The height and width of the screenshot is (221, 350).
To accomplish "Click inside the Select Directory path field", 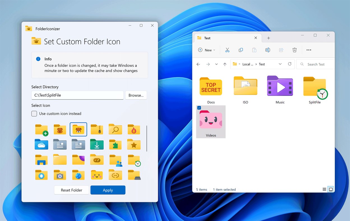I will tap(77, 95).
